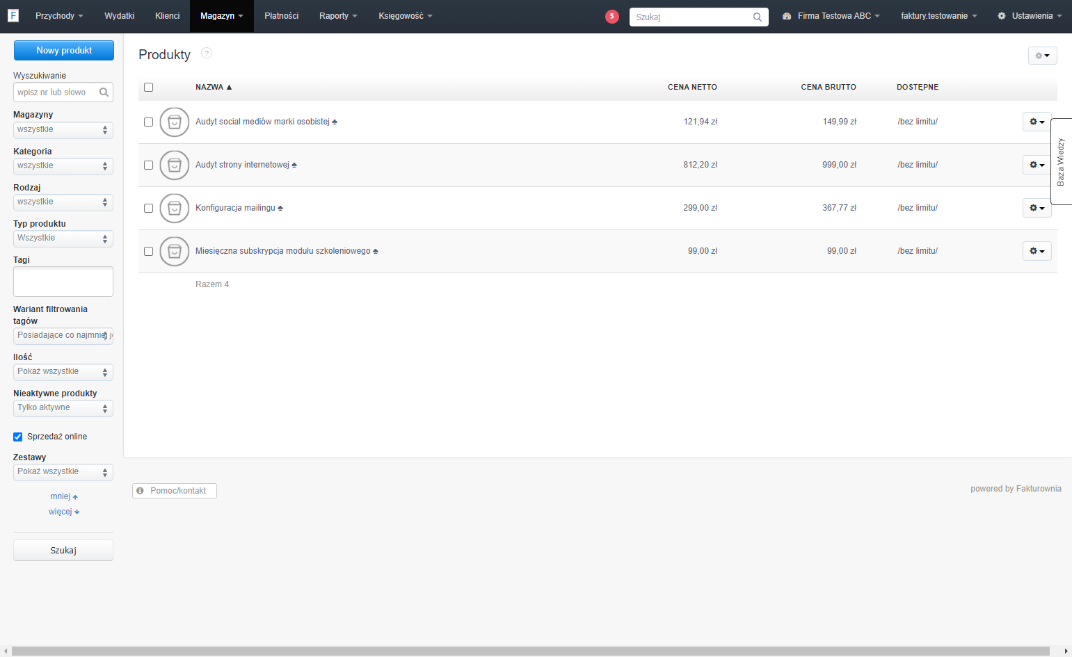This screenshot has width=1072, height=657.
Task: Open the Ilość dropdown
Action: tap(63, 372)
